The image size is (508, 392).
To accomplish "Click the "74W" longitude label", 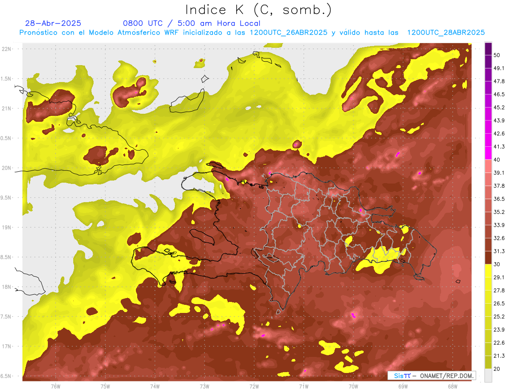I will (155, 387).
